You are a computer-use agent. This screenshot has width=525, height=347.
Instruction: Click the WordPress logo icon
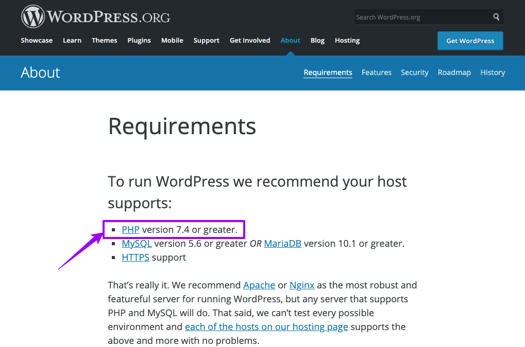tap(33, 17)
